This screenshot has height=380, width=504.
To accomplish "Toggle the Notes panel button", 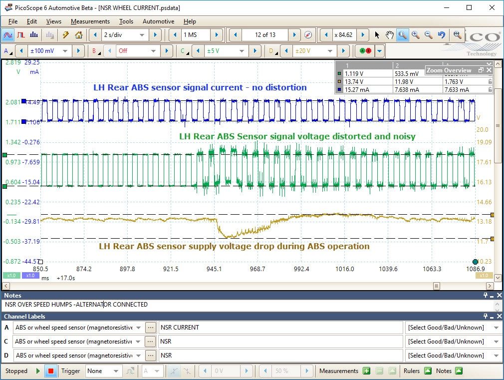I will pyautogui.click(x=459, y=371).
